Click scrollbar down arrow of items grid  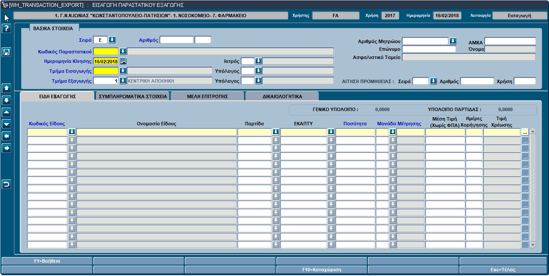pyautogui.click(x=533, y=245)
